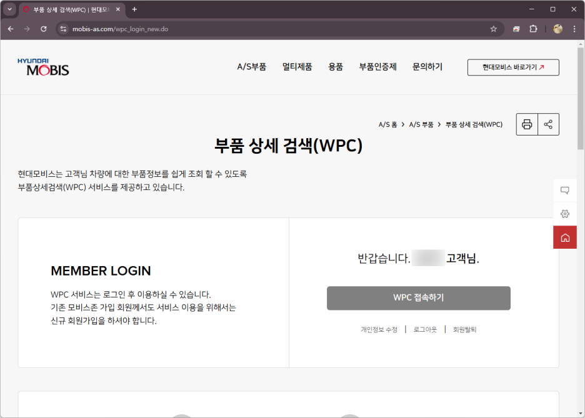Click the scrollbar down arrow
Screen dimensions: 585x418
point(580,413)
